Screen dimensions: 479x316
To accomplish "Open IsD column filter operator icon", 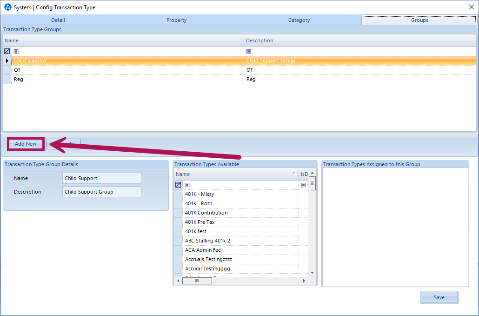I will pyautogui.click(x=303, y=185).
